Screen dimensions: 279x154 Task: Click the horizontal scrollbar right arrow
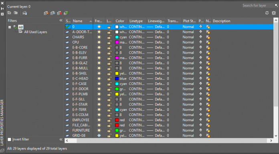tap(271, 141)
